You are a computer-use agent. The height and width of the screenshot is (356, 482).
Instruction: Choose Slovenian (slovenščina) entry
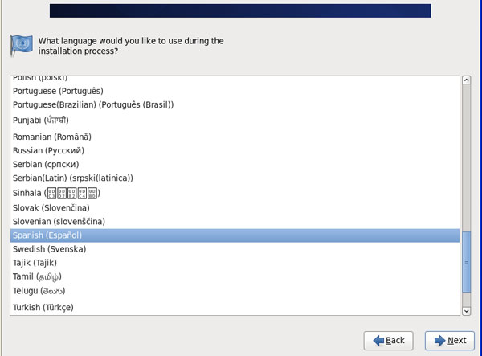point(59,221)
